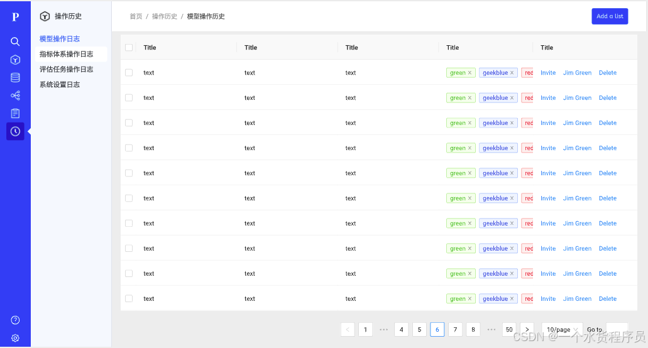This screenshot has height=348, width=648.
Task: Go to page 4
Action: click(401, 329)
